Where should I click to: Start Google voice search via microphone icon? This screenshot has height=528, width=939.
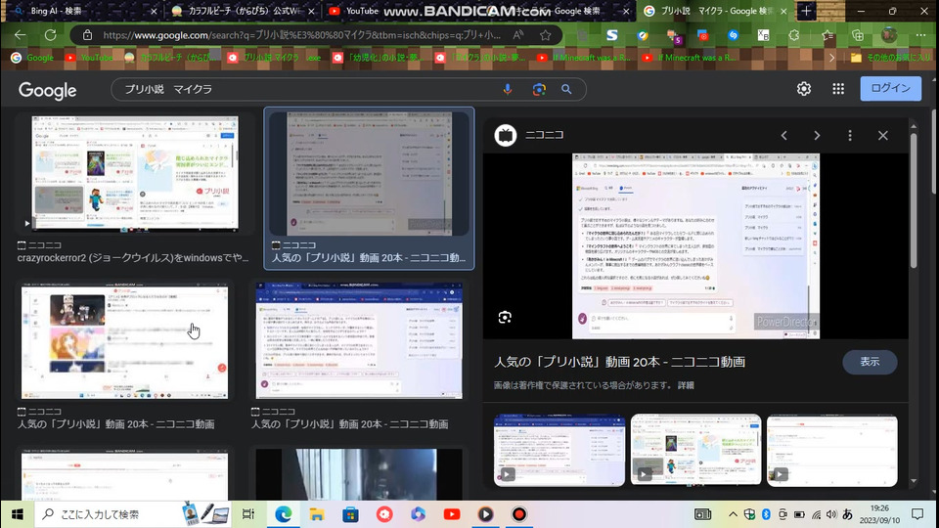coord(508,89)
